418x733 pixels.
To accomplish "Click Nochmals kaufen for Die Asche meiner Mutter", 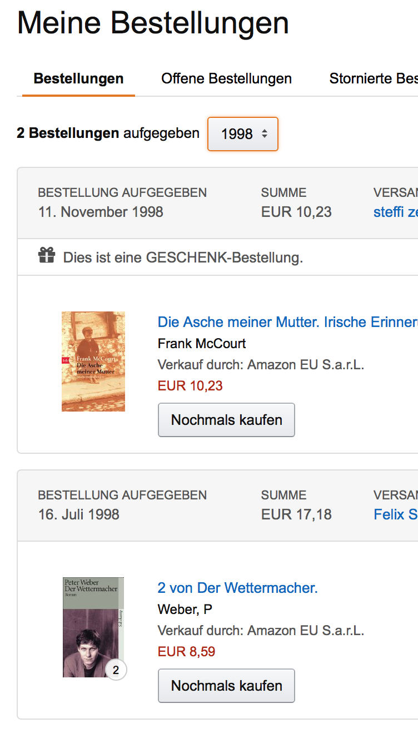I will point(226,420).
